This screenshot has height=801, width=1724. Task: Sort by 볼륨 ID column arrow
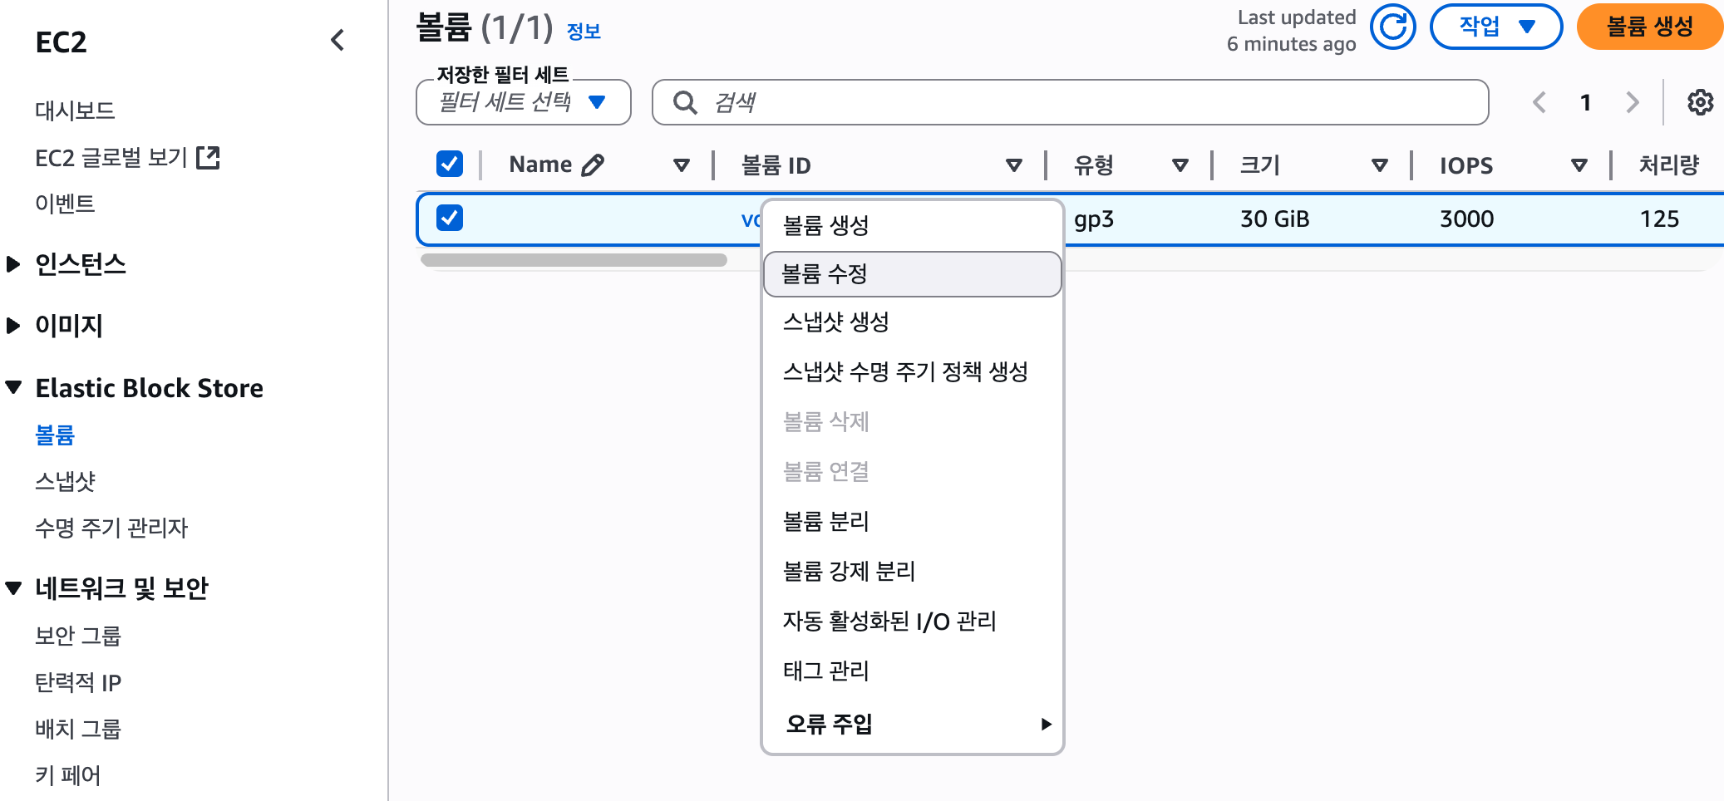(1013, 165)
